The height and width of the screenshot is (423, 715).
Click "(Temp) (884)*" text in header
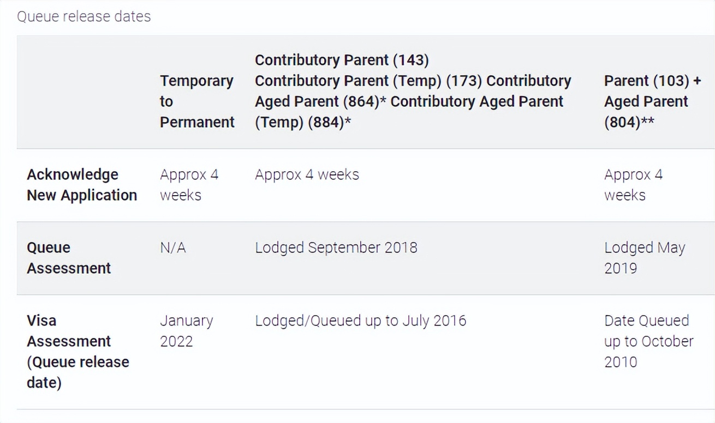(302, 122)
